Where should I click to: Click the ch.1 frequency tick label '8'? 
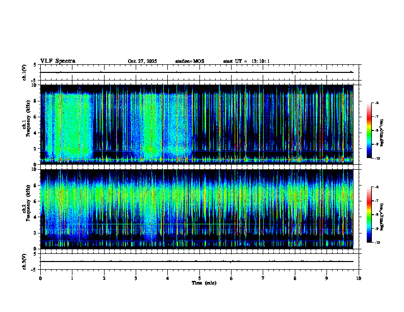(35, 101)
